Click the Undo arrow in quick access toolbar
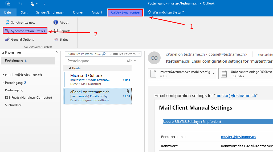The width and height of the screenshot is (273, 152). 20,3
